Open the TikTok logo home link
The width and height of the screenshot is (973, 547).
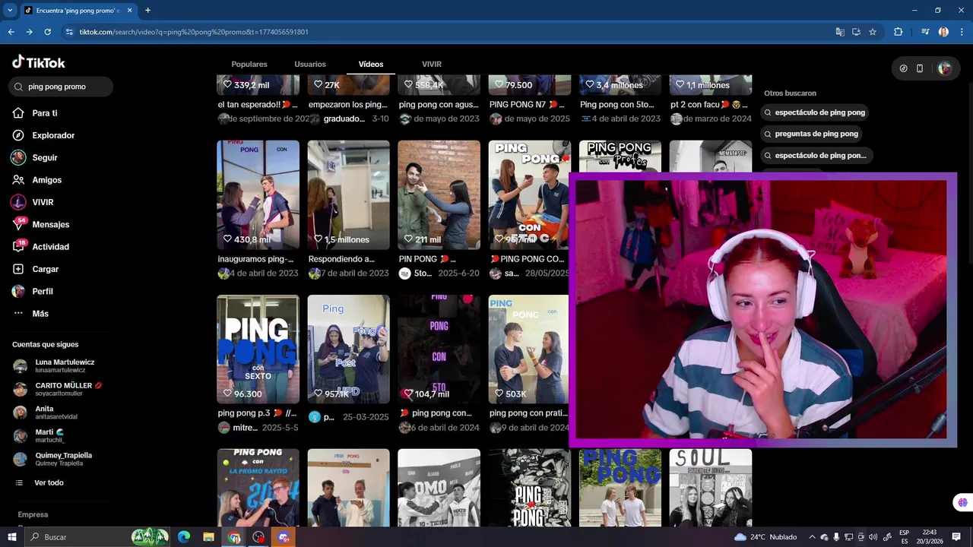(x=39, y=62)
